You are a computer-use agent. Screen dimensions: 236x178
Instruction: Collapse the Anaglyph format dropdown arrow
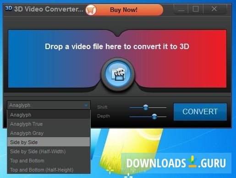(x=86, y=105)
